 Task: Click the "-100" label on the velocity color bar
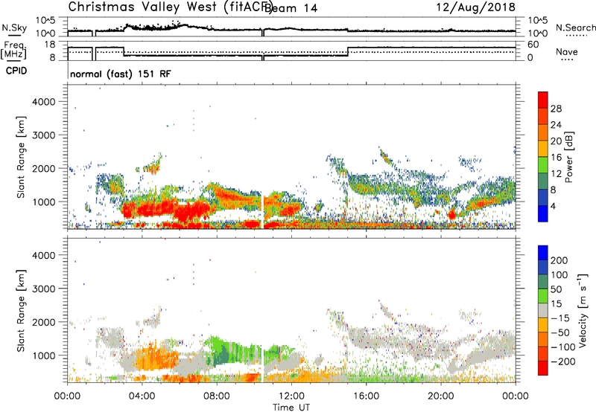562,347
